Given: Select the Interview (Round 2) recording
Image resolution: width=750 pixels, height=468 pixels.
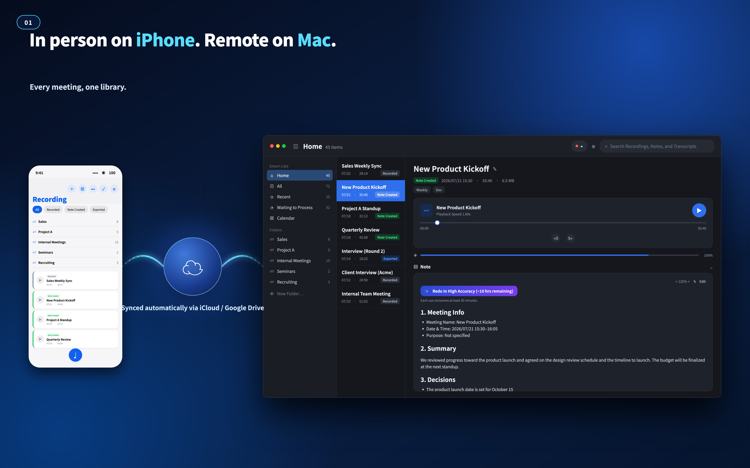Looking at the screenshot, I should 371,255.
